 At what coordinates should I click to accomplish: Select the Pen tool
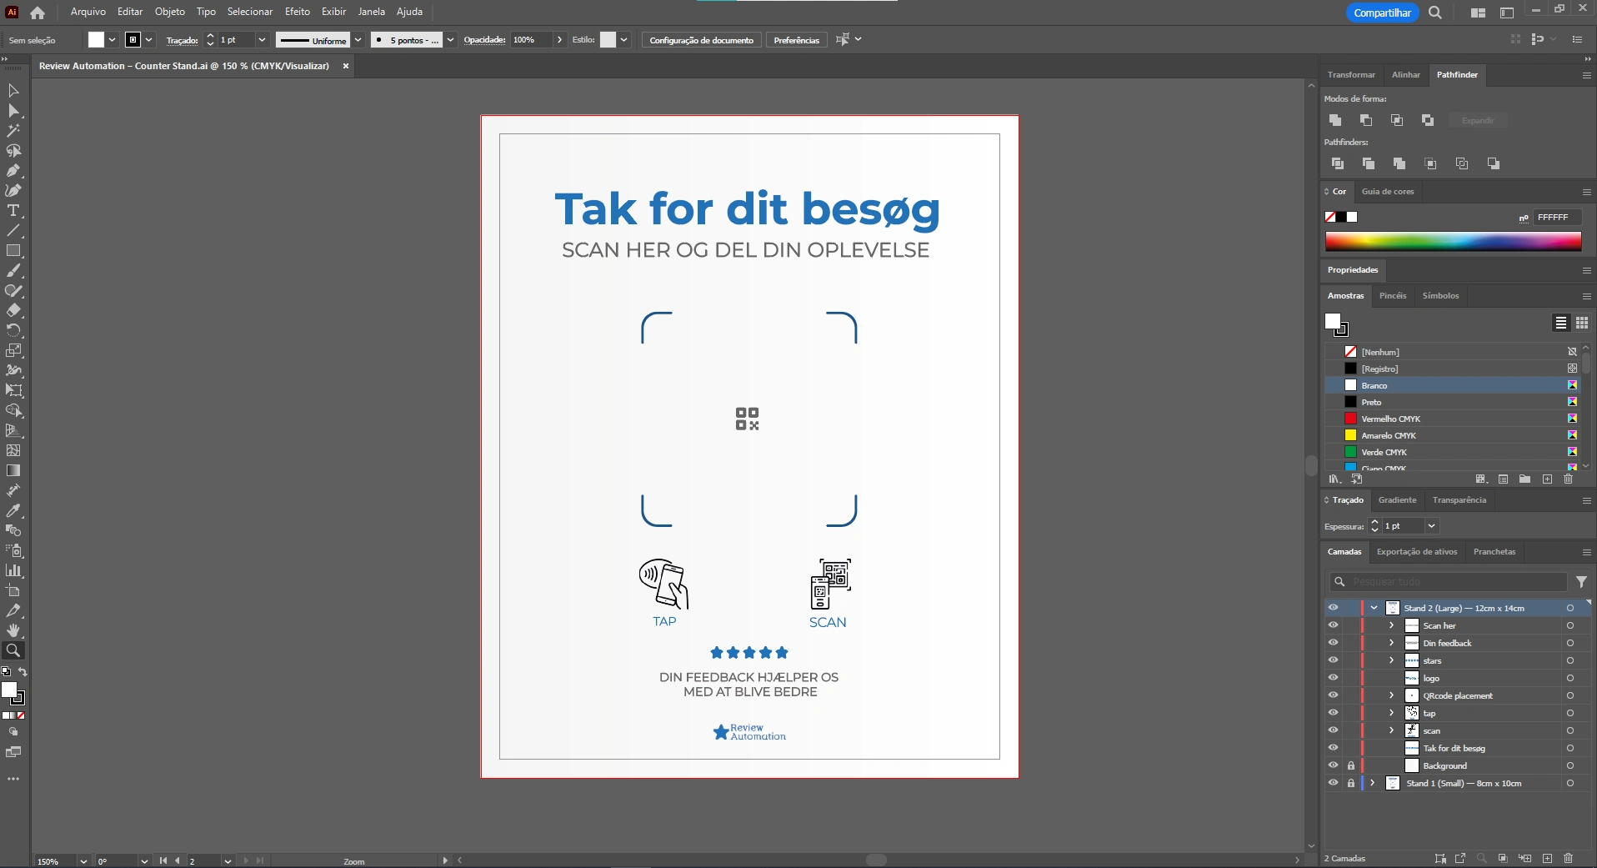[13, 171]
